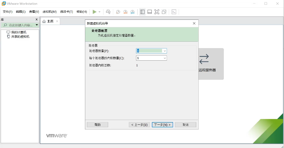Click inside the processor count text field
284x148 pixels.
tap(150, 51)
